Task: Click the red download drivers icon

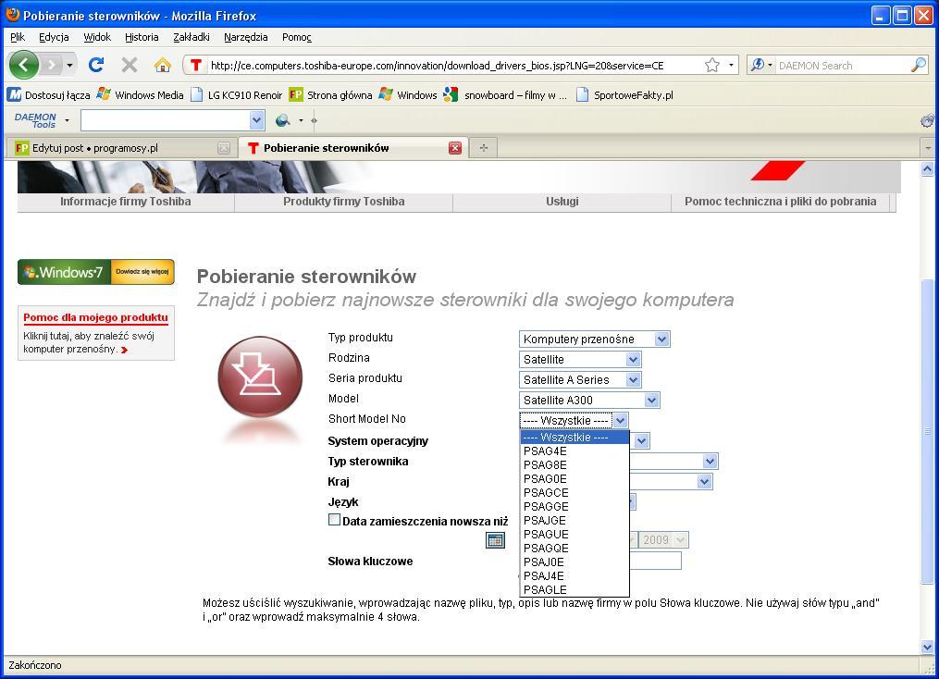Action: tap(260, 377)
